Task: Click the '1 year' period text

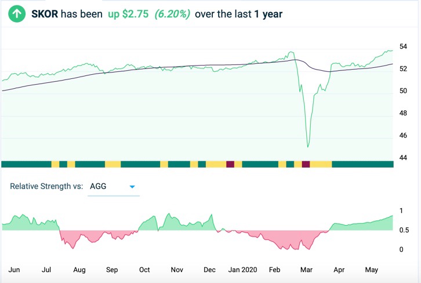Action: pos(268,13)
